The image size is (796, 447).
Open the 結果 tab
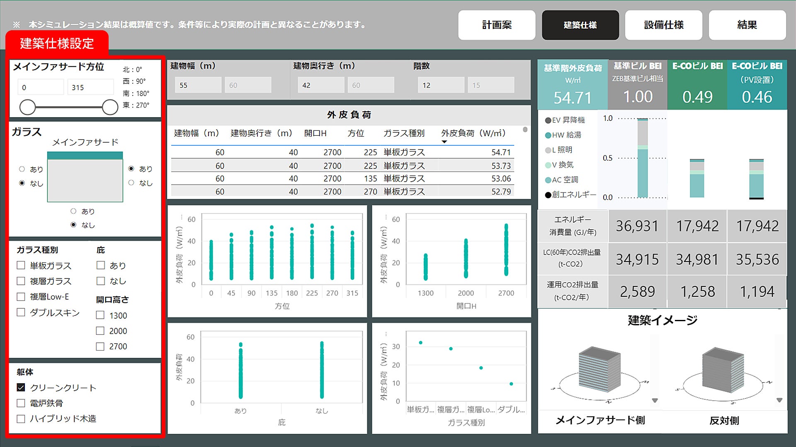pyautogui.click(x=747, y=25)
